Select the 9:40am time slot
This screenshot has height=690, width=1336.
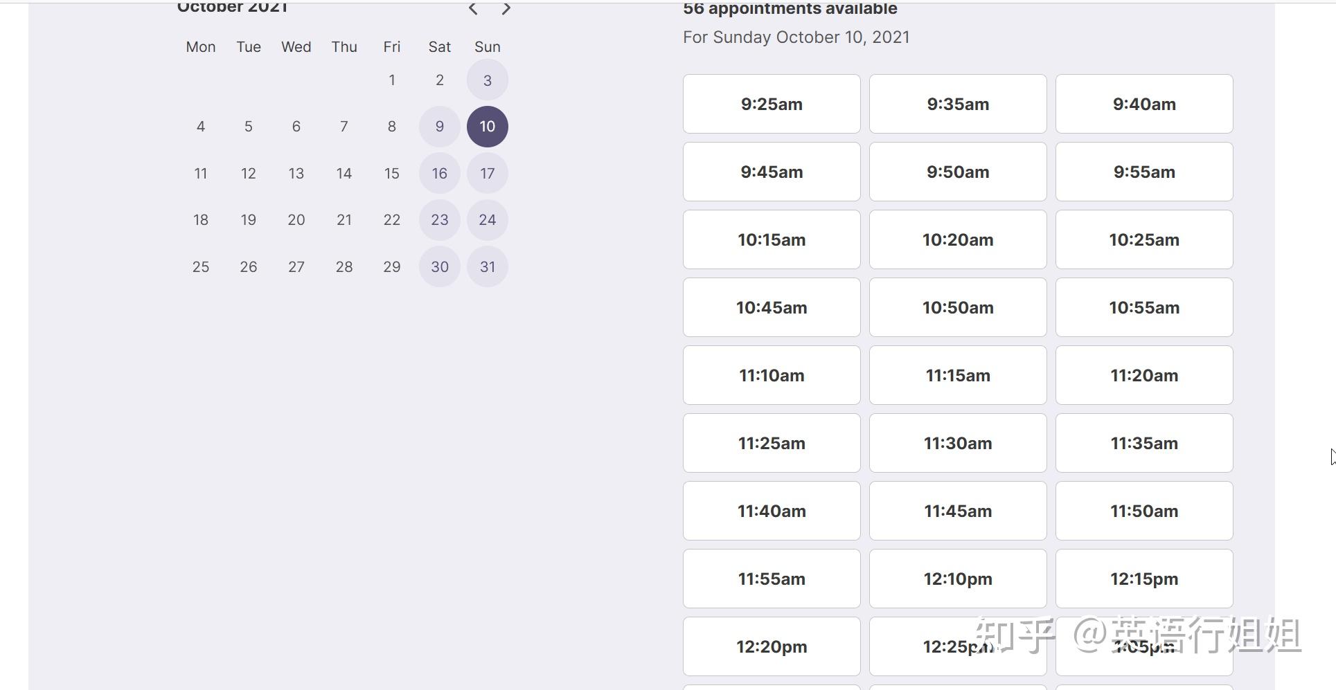tap(1144, 104)
